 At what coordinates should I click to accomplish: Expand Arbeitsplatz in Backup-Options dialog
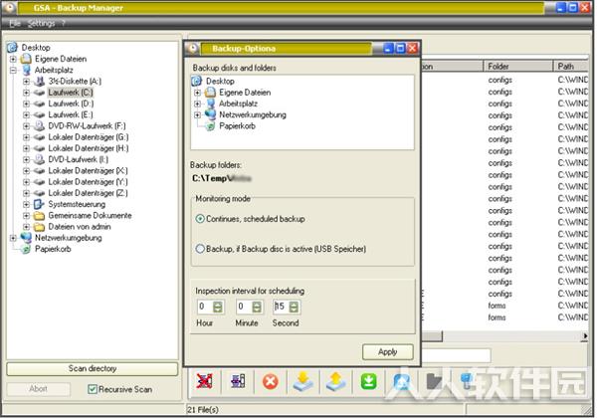point(197,104)
